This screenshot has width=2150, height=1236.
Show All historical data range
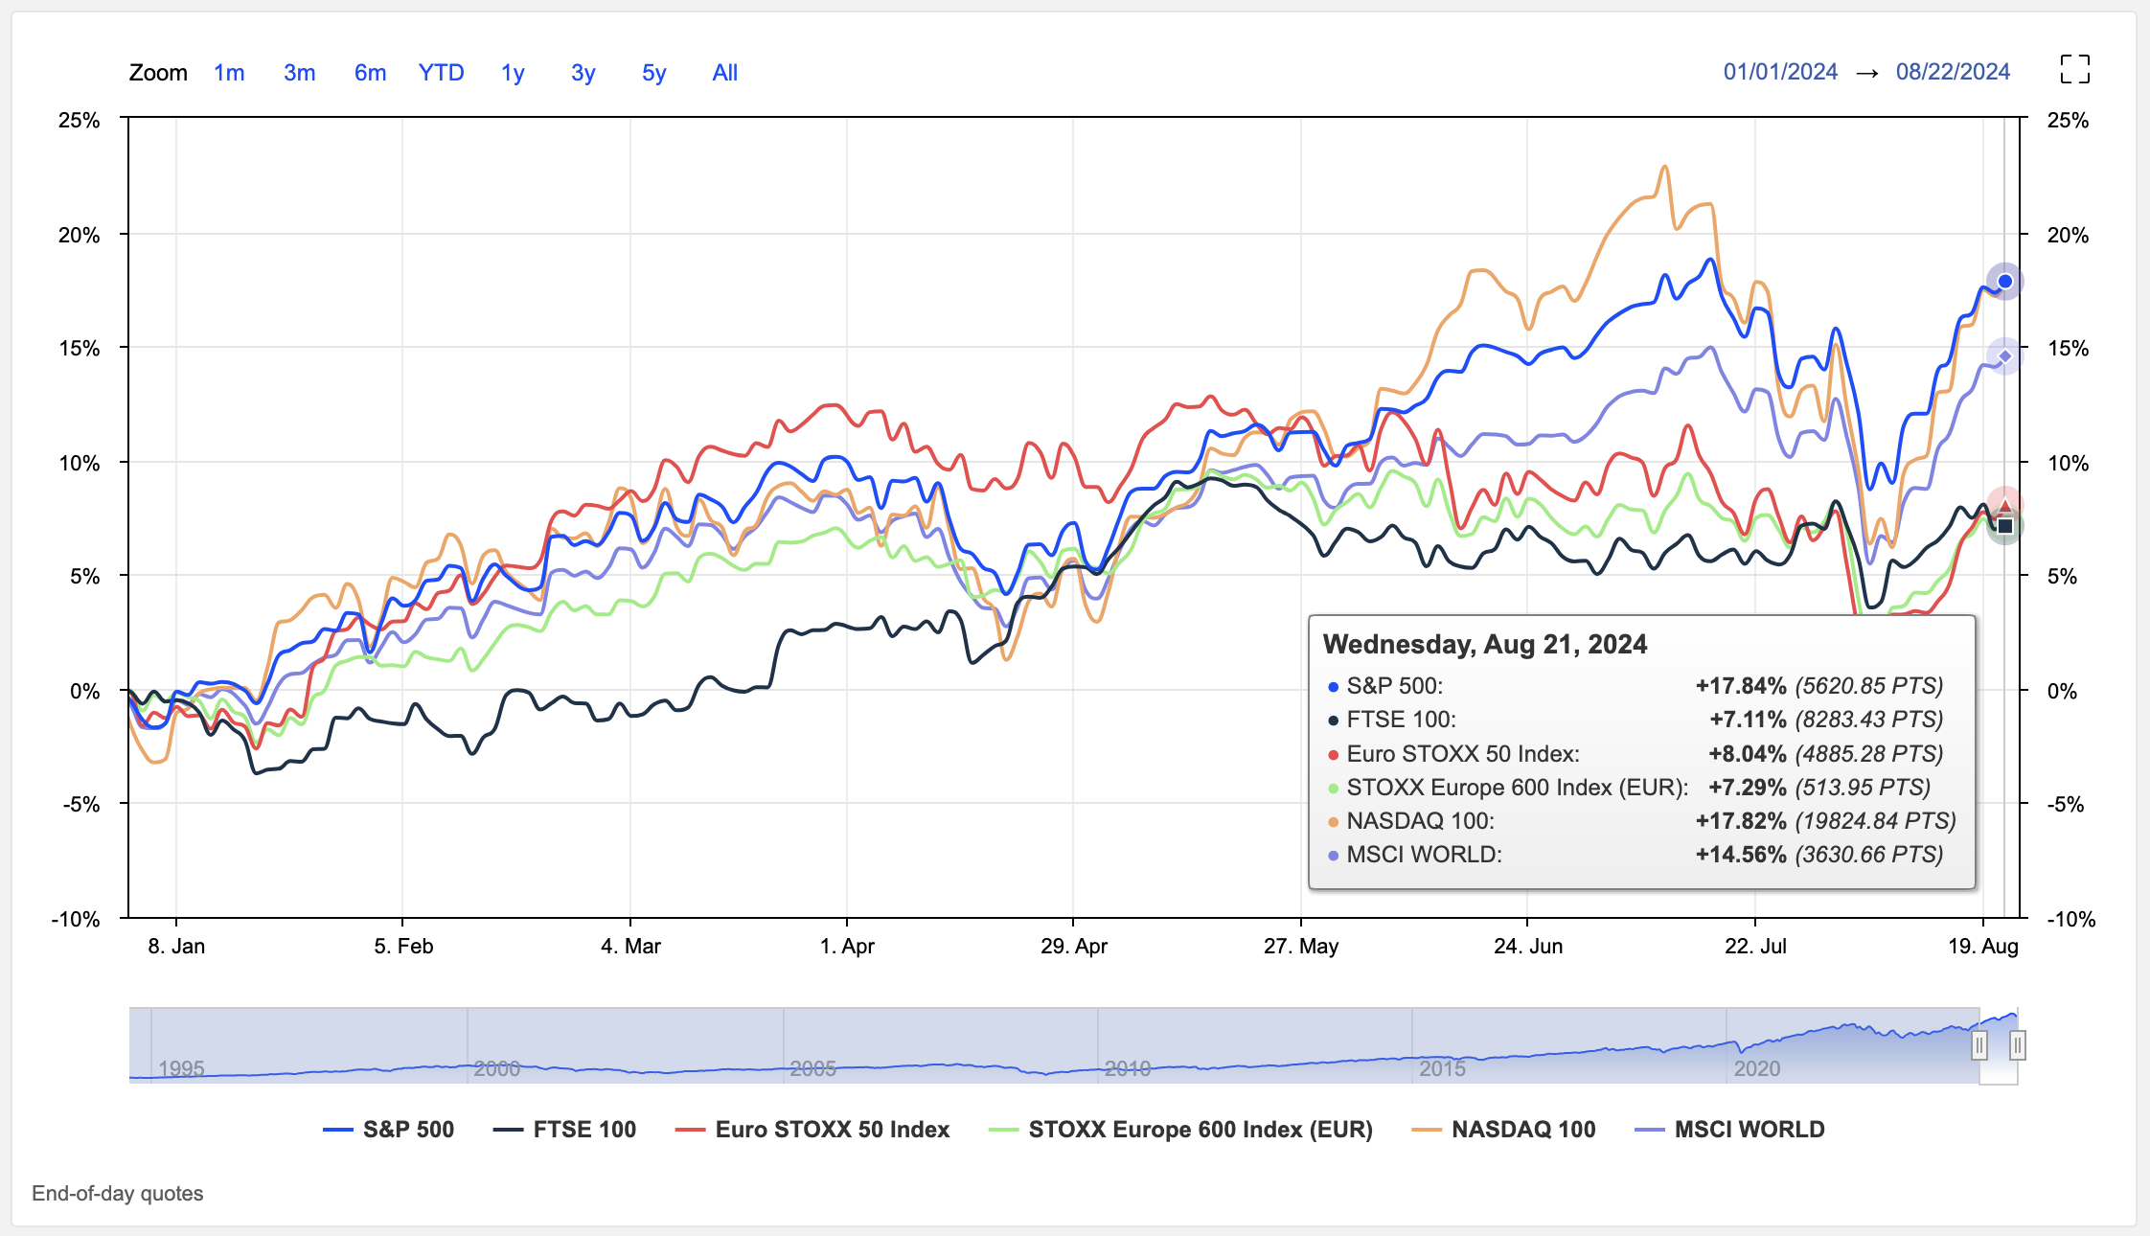724,73
